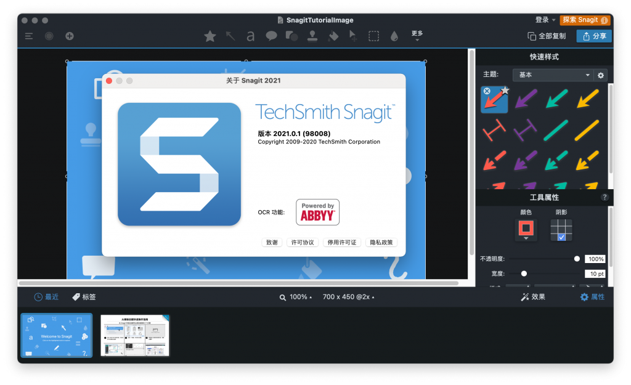Select the Welcome to Snagit thumbnail

coord(56,336)
